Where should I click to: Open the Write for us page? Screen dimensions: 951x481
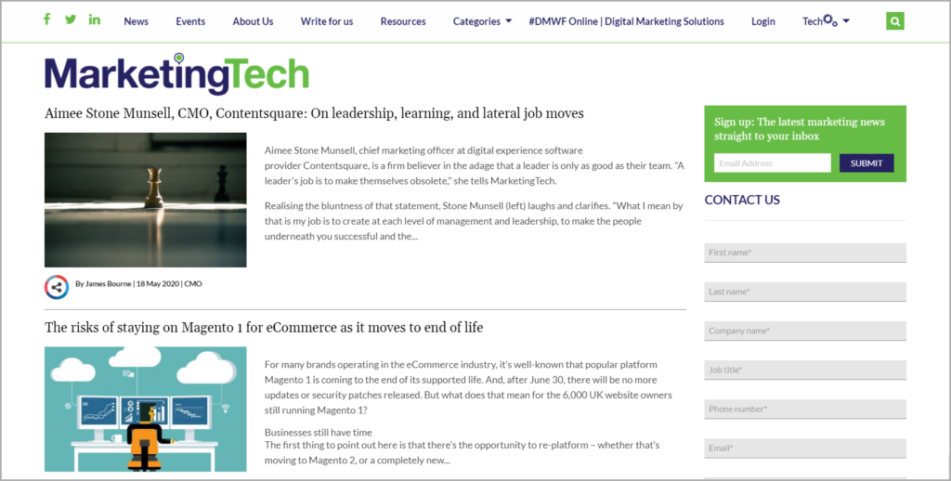[x=327, y=21]
